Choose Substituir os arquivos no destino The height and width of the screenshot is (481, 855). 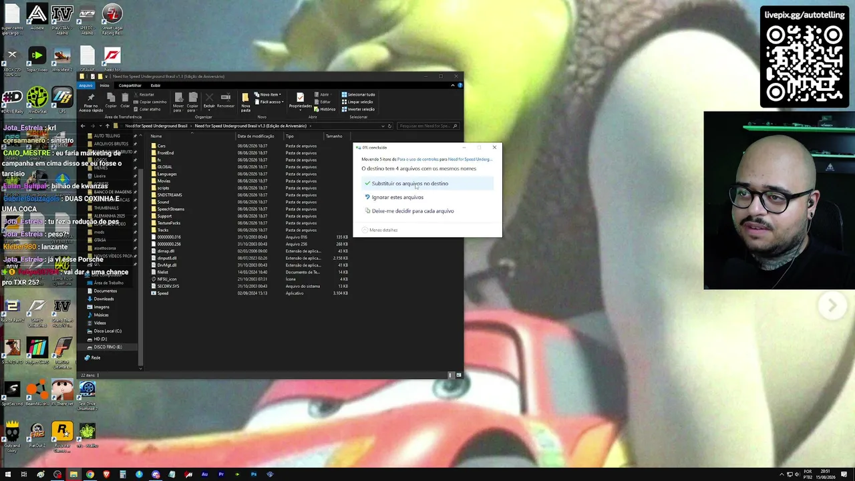(427, 184)
